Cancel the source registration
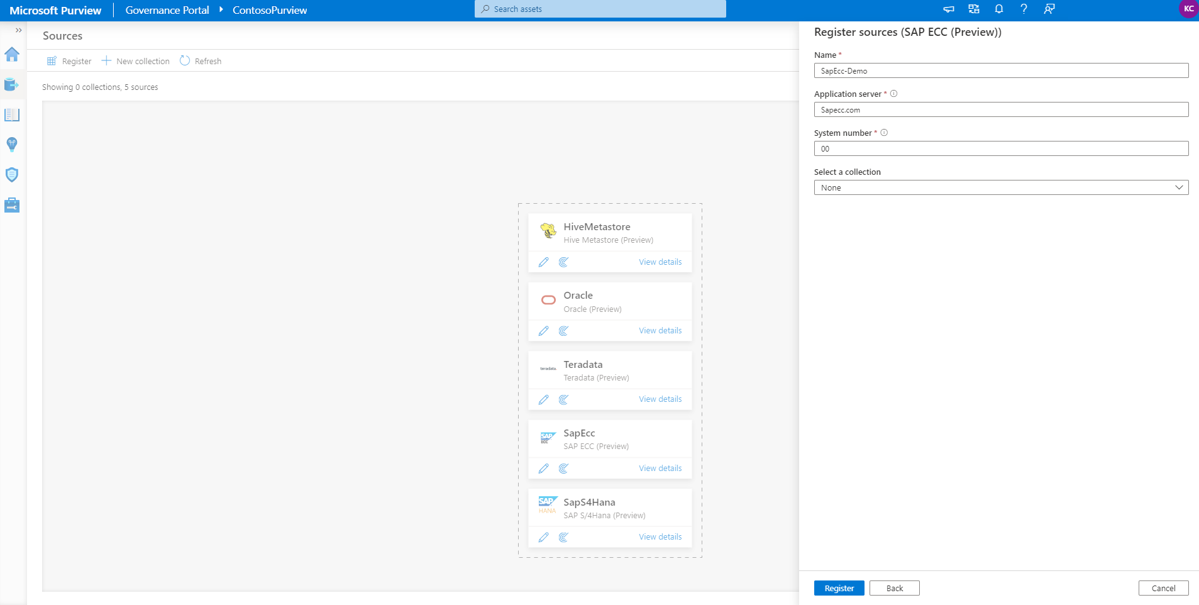 click(x=1163, y=588)
